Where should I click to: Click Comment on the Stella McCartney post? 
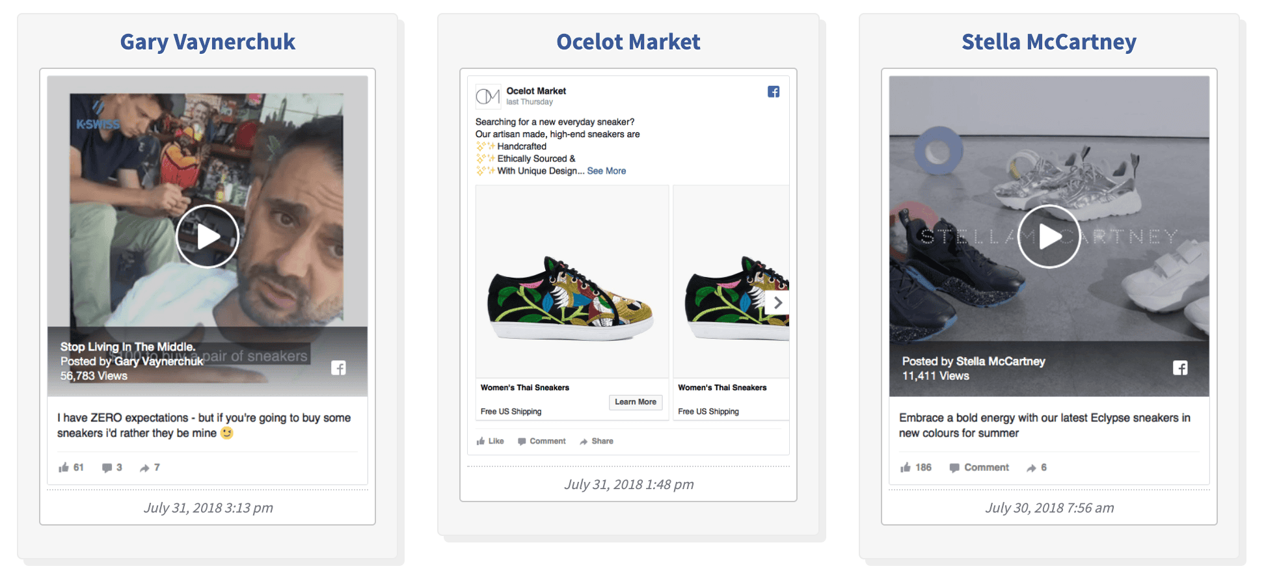point(979,468)
